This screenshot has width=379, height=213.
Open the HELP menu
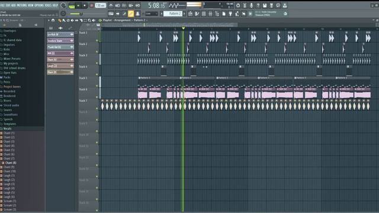point(55,5)
